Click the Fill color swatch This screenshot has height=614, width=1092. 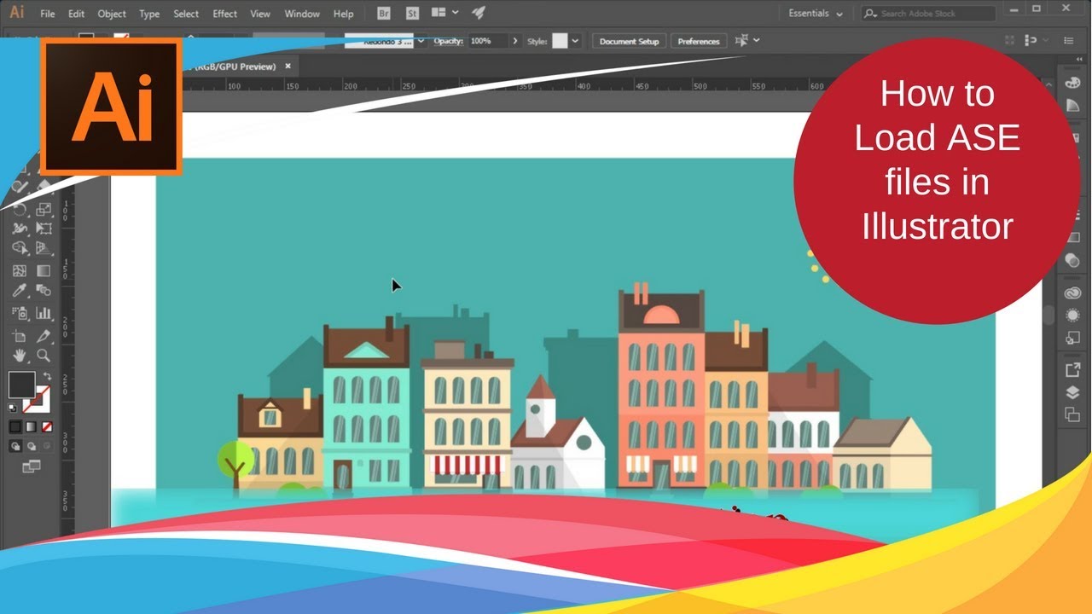click(21, 384)
